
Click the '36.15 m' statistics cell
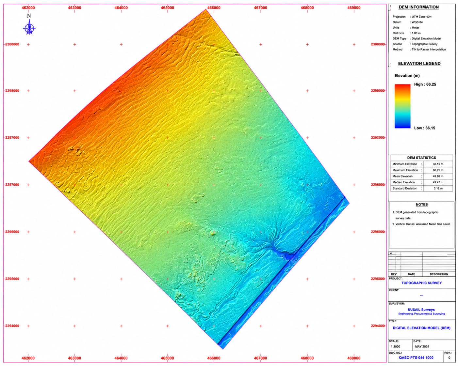click(438, 164)
